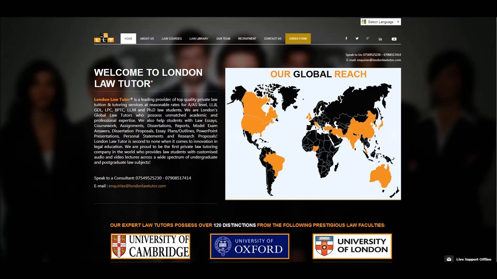Click the Google Translate icon beside Select Language

pos(364,22)
